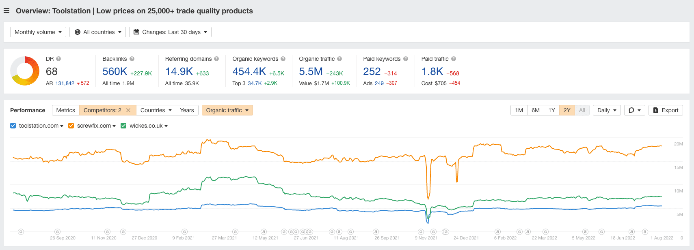
Task: Expand the Monthly volume dropdown
Action: click(x=38, y=32)
